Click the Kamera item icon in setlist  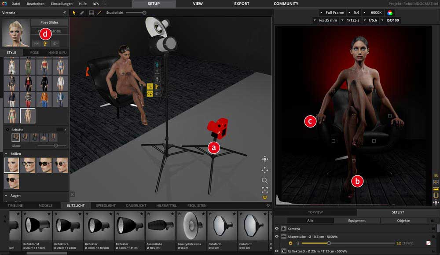284,229
